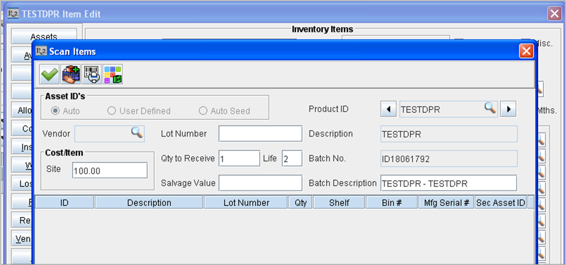Click the keyboard manual-entry toolbar icon
The width and height of the screenshot is (566, 265).
coord(71,74)
